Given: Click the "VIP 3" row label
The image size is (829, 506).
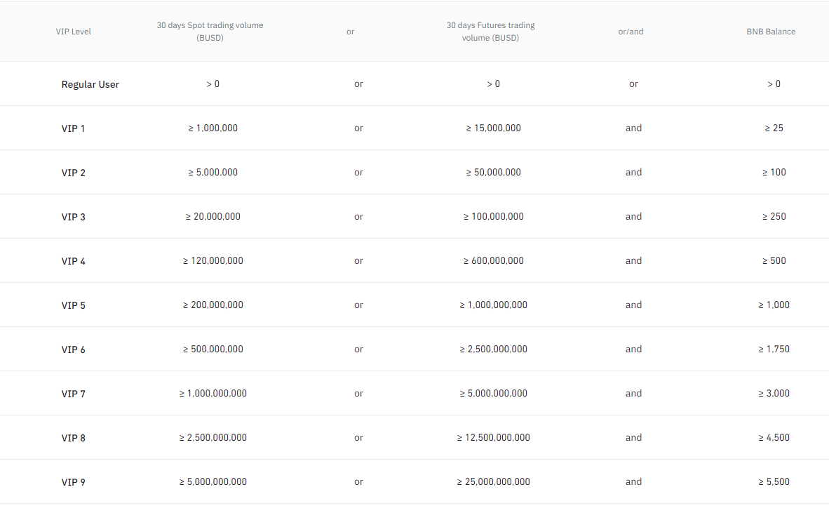Looking at the screenshot, I should (73, 217).
